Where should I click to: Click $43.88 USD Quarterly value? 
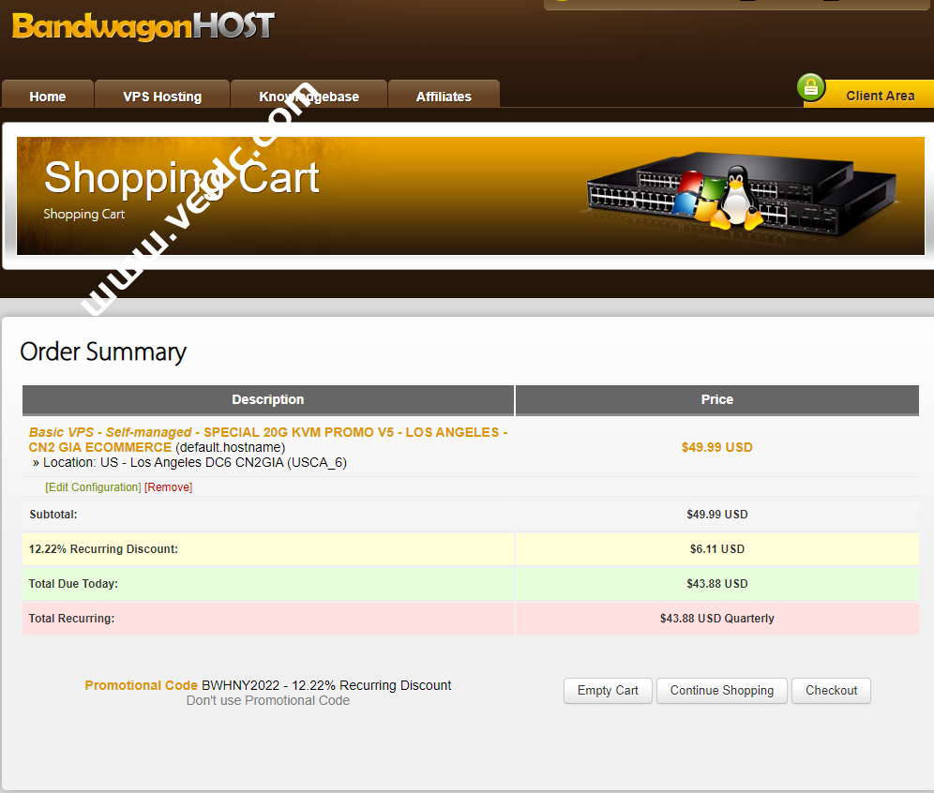(717, 618)
